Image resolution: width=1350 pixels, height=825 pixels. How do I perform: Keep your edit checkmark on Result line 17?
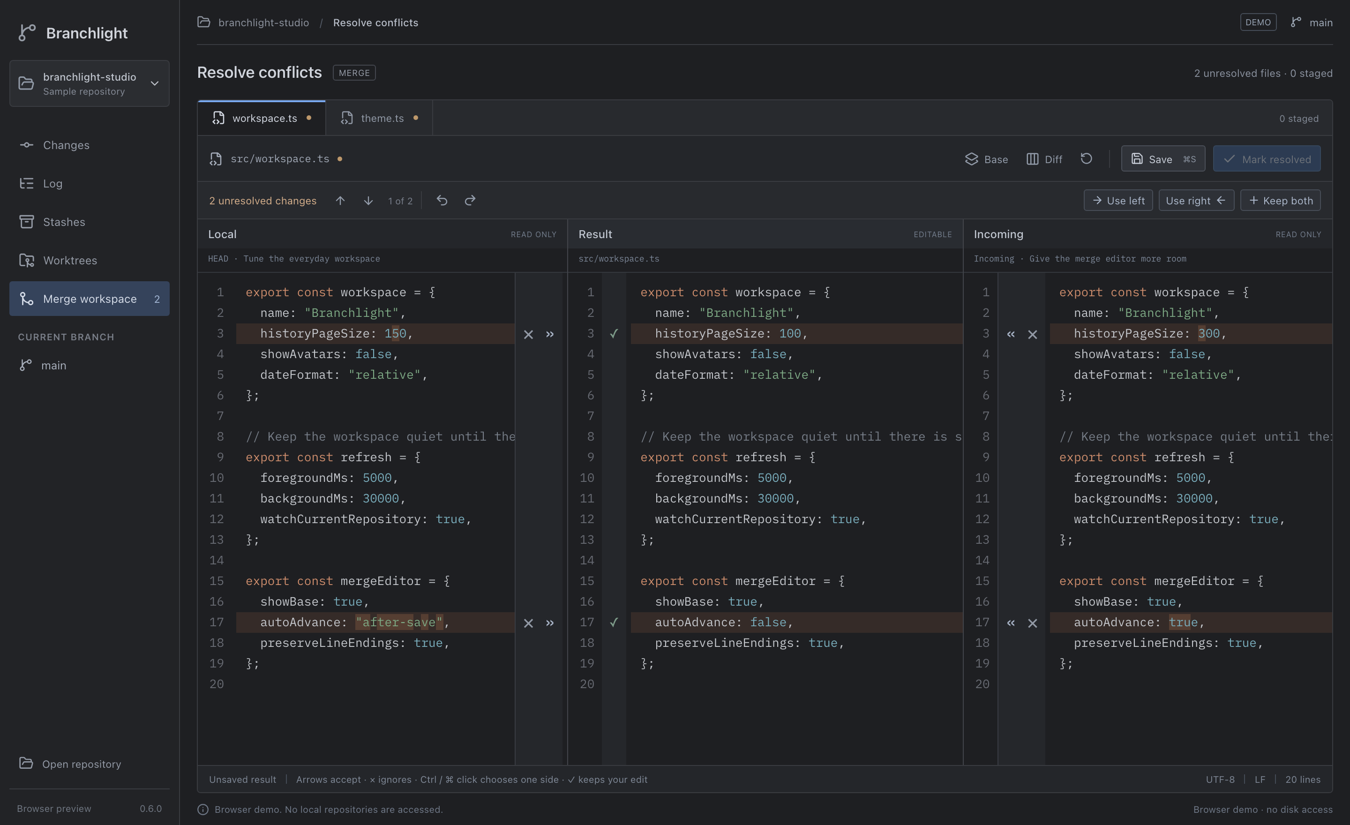tap(614, 622)
